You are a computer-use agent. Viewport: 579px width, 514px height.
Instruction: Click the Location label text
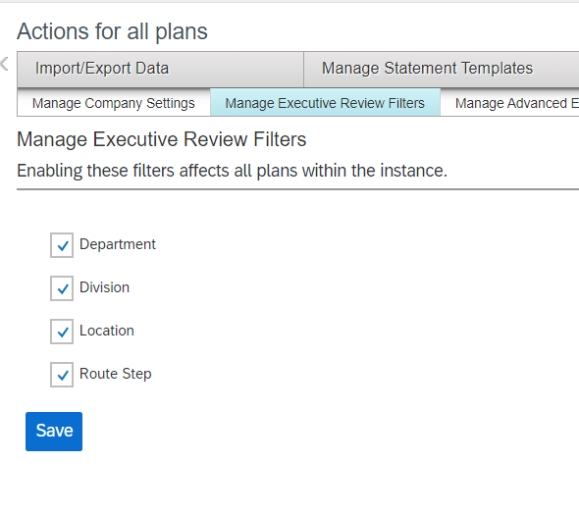tap(107, 331)
